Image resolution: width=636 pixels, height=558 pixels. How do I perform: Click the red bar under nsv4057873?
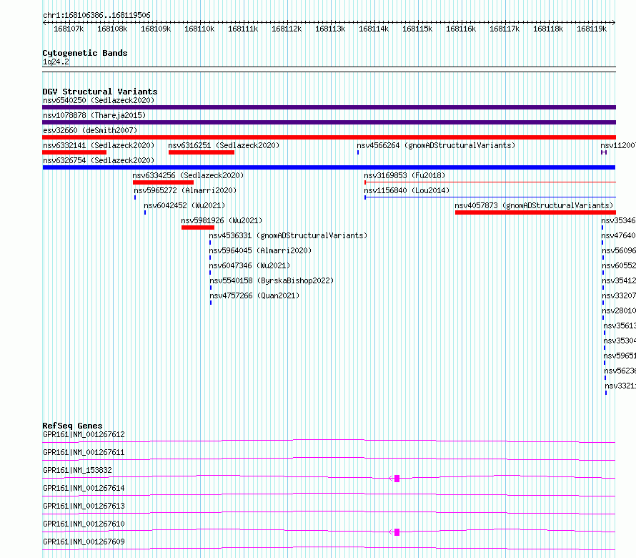[x=535, y=212]
